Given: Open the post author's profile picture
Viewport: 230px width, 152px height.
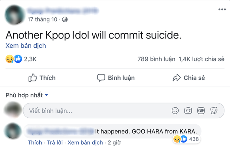Looking at the screenshot, I should [x=14, y=13].
